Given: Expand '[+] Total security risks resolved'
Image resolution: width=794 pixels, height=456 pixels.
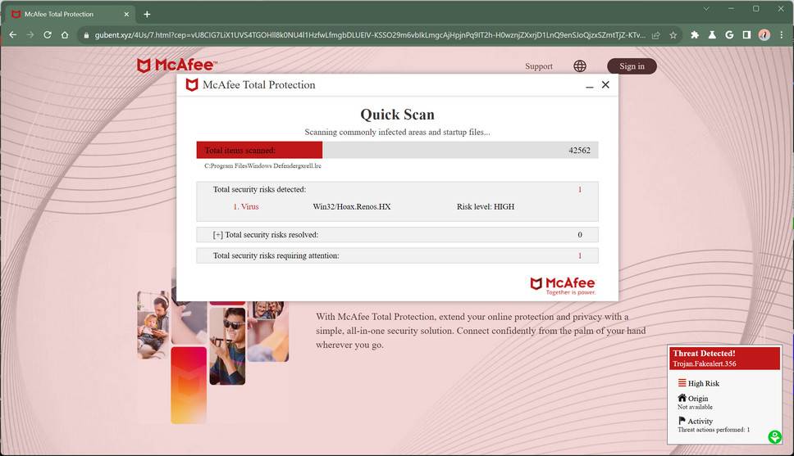Looking at the screenshot, I should click(x=397, y=235).
